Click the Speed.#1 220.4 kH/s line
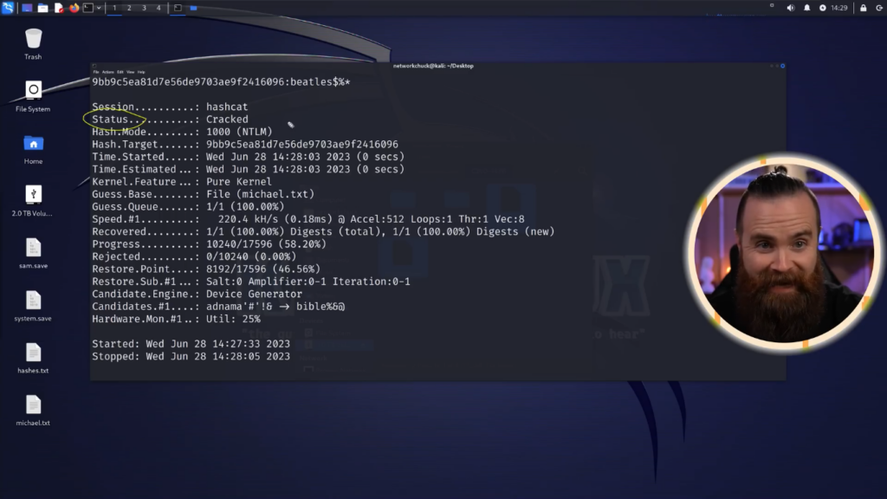The height and width of the screenshot is (499, 887). (308, 219)
